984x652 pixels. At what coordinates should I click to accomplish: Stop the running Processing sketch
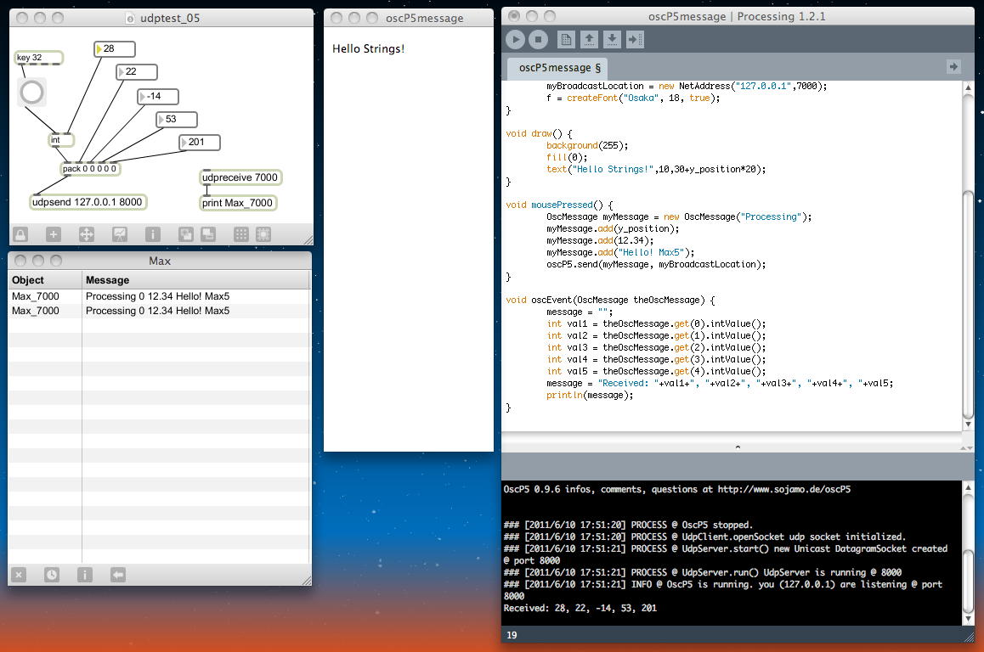538,39
